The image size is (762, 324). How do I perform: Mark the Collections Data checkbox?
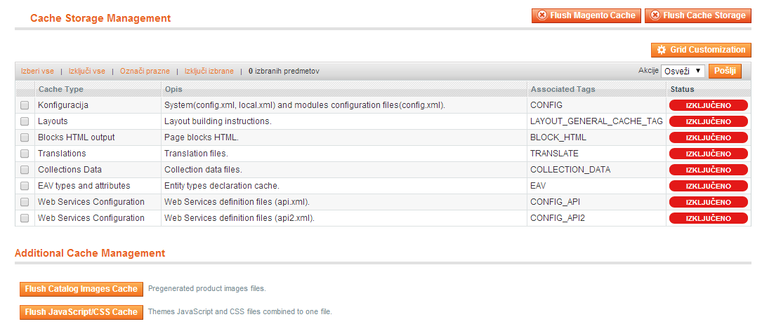coord(25,170)
